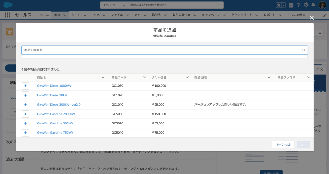Screen dimensions: 329x174
Task: Switch to the 取引先責任者 tab
Action: [x=181, y=15]
